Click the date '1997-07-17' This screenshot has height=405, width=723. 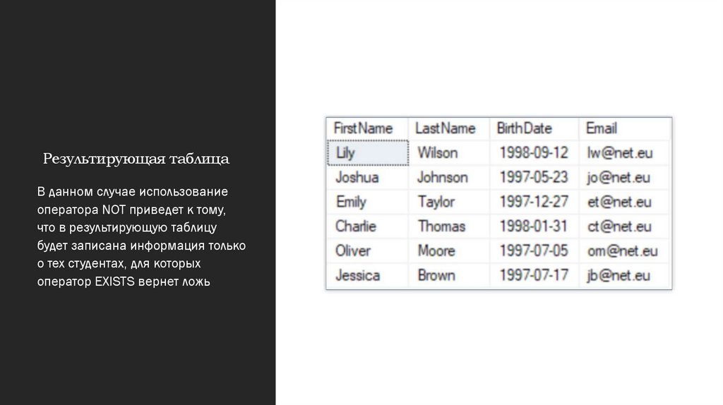[534, 276]
